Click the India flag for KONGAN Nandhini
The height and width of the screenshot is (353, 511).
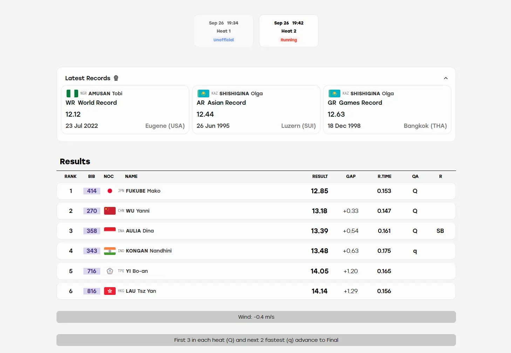110,251
